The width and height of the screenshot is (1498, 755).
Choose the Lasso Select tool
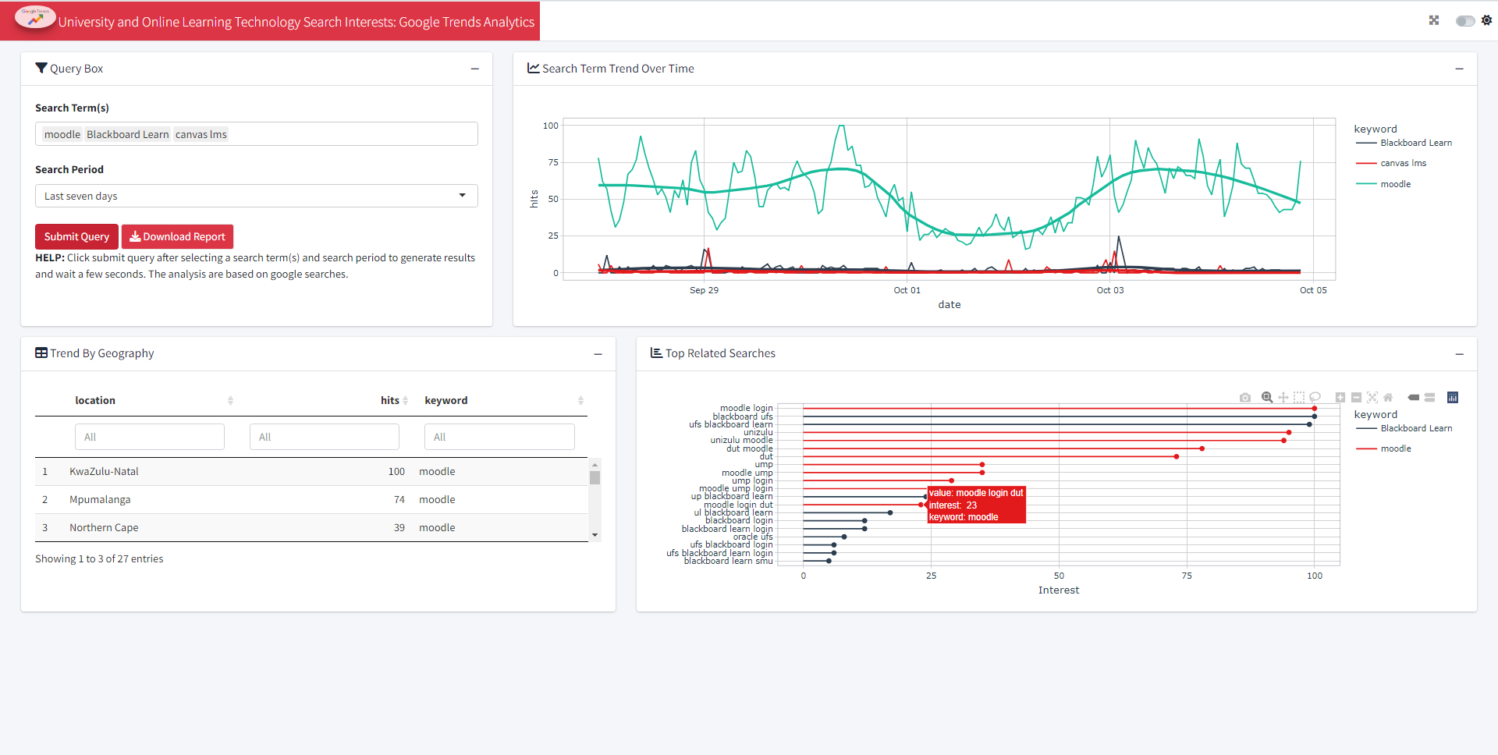[x=1315, y=398]
